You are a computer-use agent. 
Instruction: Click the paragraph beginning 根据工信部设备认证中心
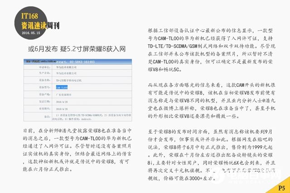(212, 50)
